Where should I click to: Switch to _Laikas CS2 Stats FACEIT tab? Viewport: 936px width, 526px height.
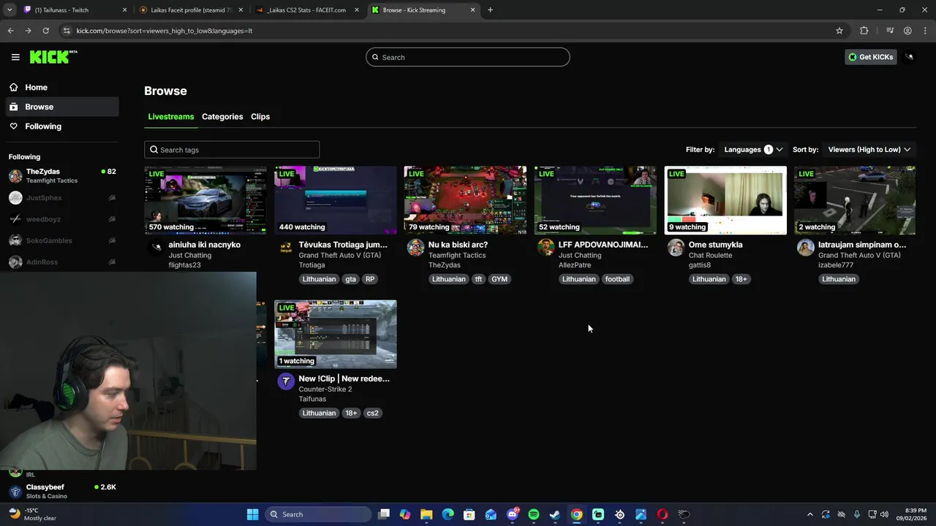click(307, 10)
